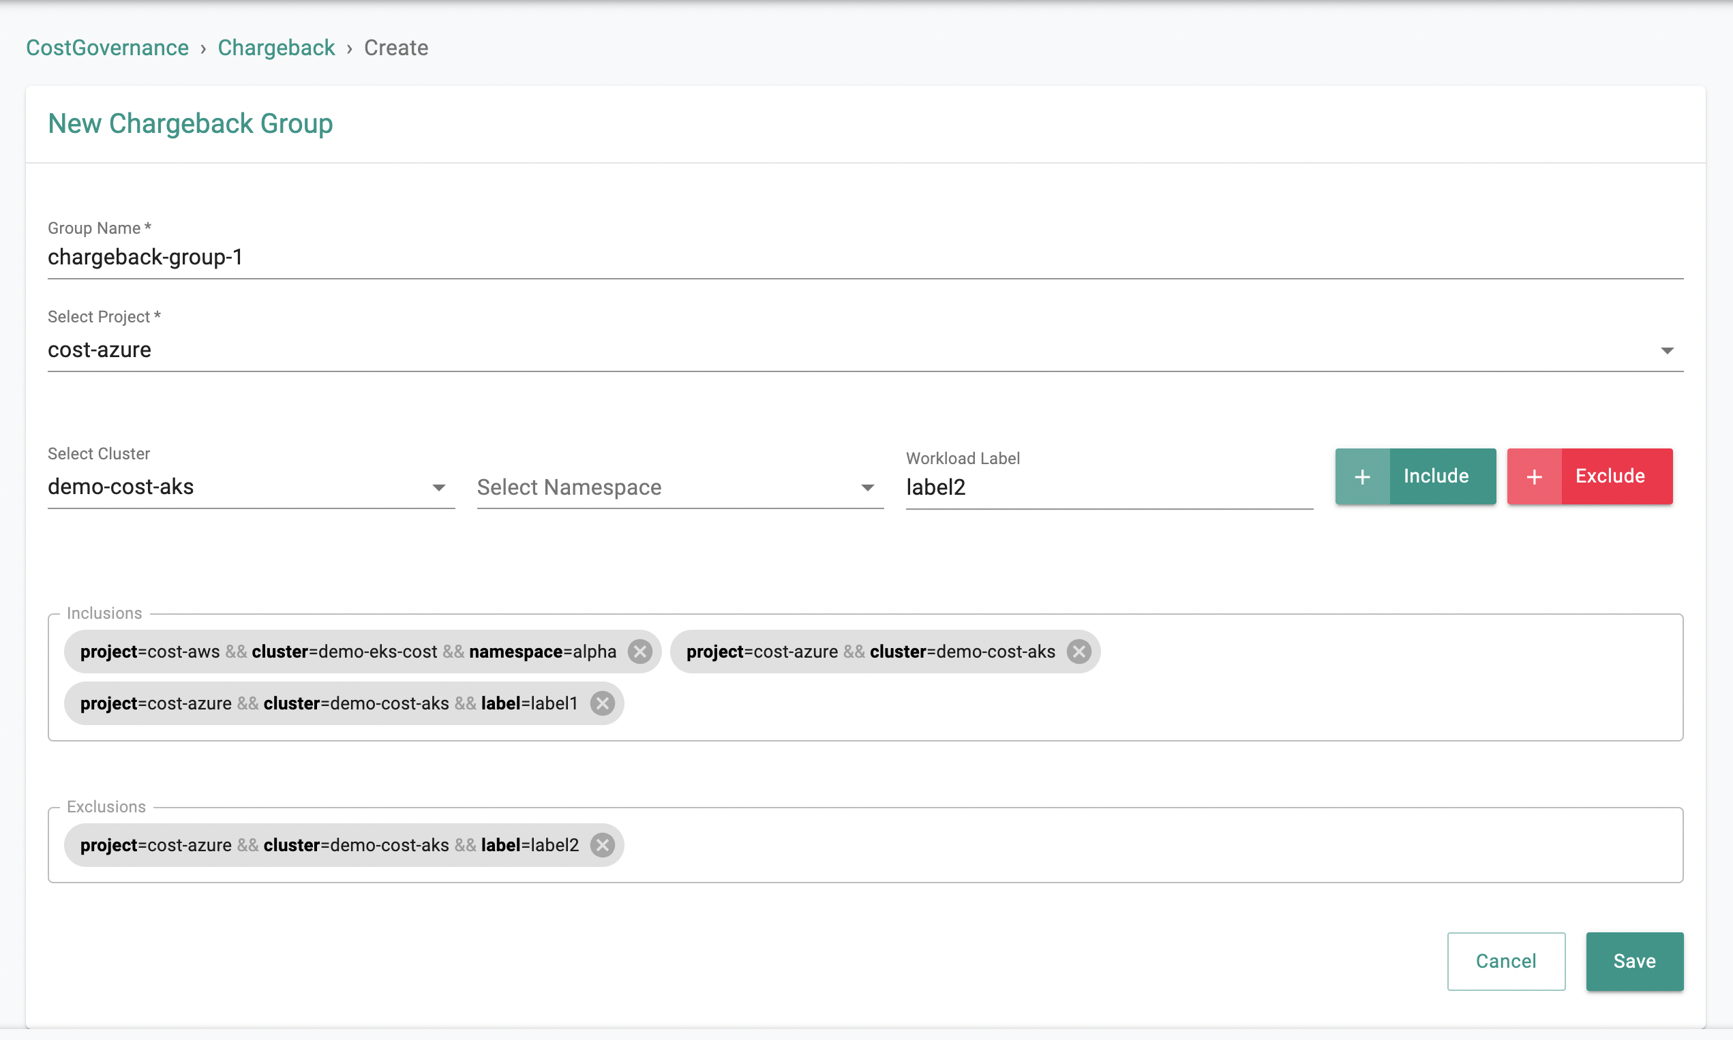Focus the Group Name field
1733x1040 pixels.
click(864, 257)
